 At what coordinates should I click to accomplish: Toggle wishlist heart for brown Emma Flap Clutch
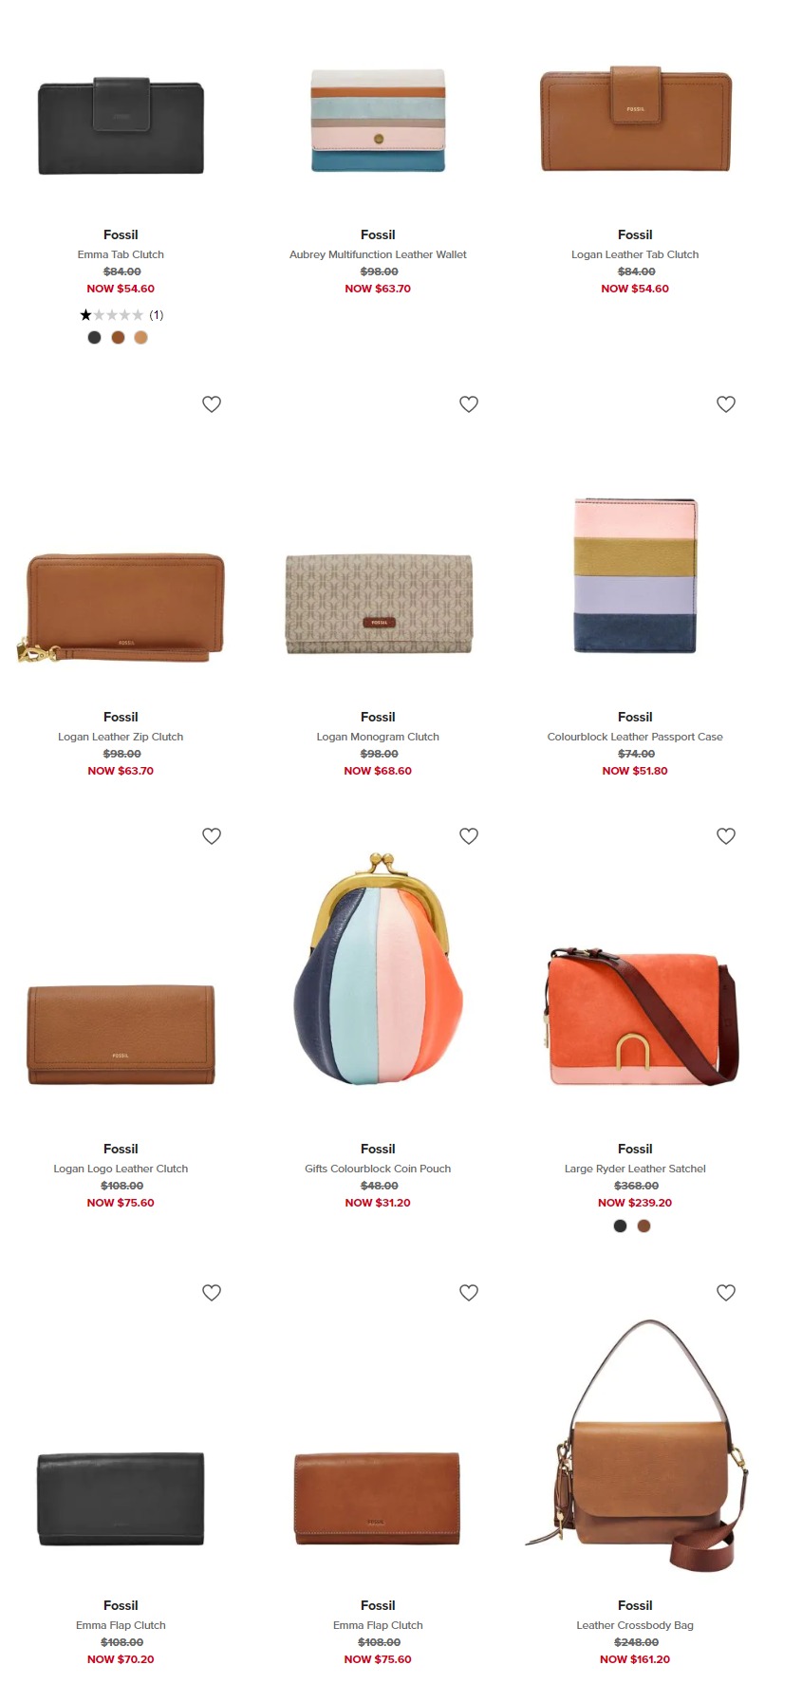click(469, 1293)
